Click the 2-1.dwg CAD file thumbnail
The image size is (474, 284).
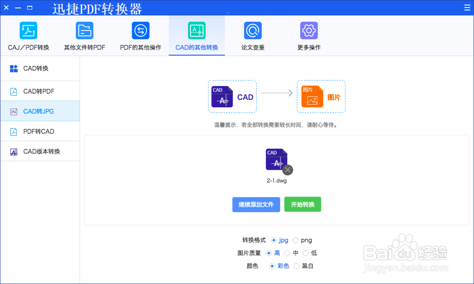[277, 160]
